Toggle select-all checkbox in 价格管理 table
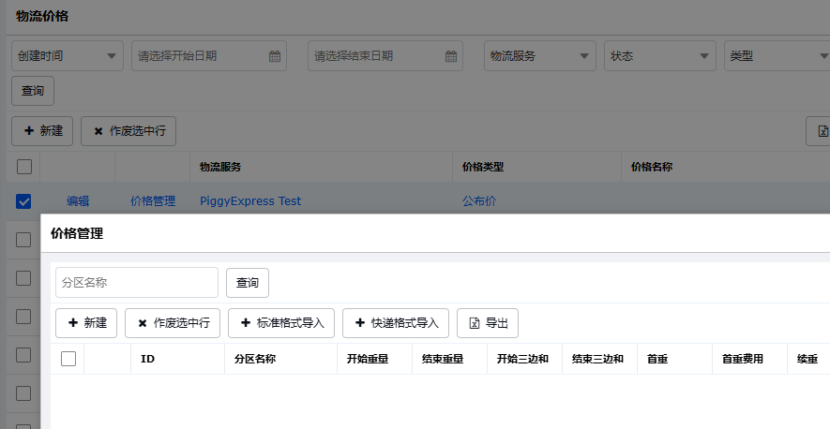Screen dimensions: 830x429 click(68, 359)
